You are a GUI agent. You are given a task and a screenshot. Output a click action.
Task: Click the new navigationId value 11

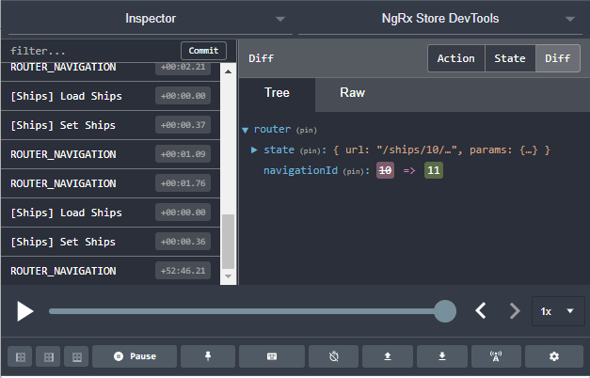pos(434,171)
